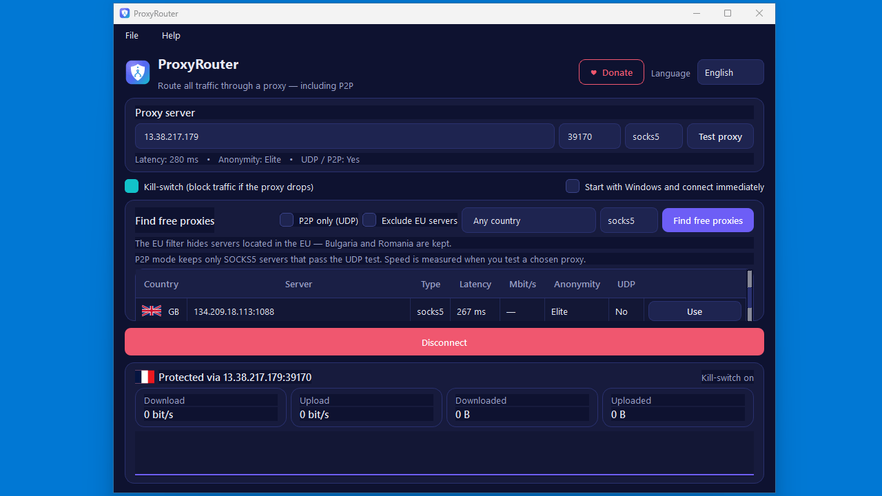Click the Uploaded 0 B card
Viewport: 882px width, 496px height.
pyautogui.click(x=678, y=407)
